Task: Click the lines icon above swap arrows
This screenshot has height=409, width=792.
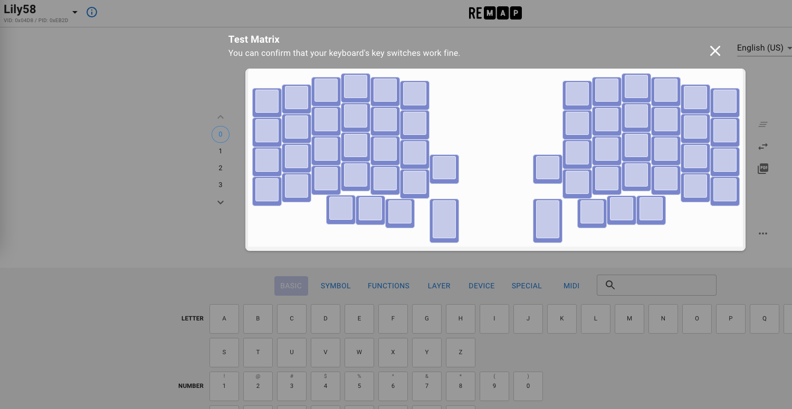Action: click(x=763, y=125)
